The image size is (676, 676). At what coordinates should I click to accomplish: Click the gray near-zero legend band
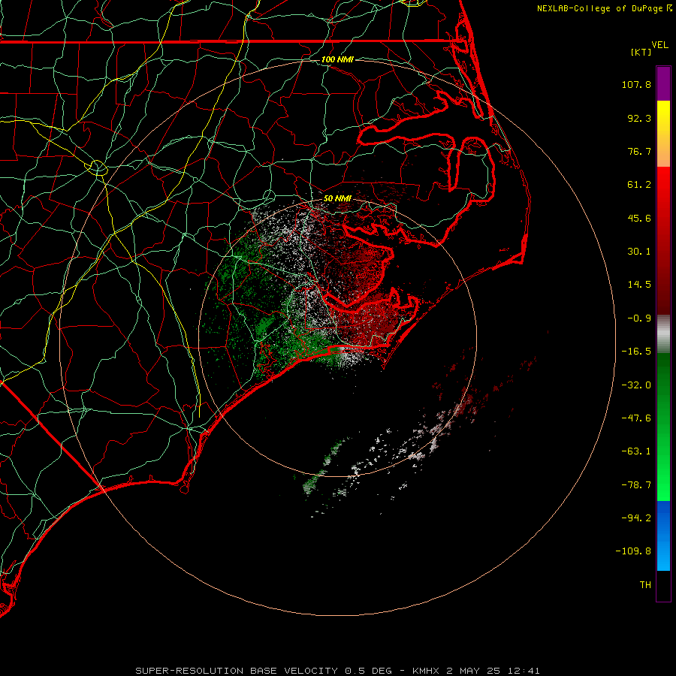pos(663,333)
